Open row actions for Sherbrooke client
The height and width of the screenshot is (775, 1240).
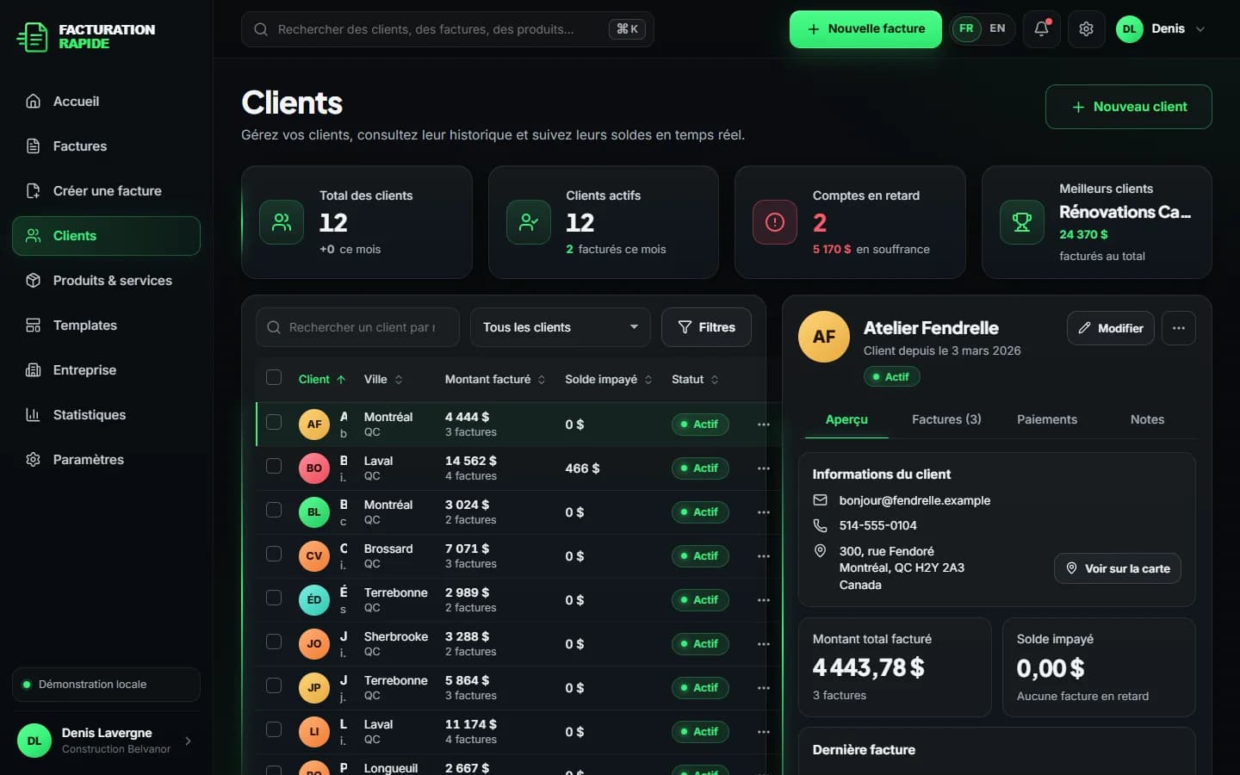[x=763, y=644]
